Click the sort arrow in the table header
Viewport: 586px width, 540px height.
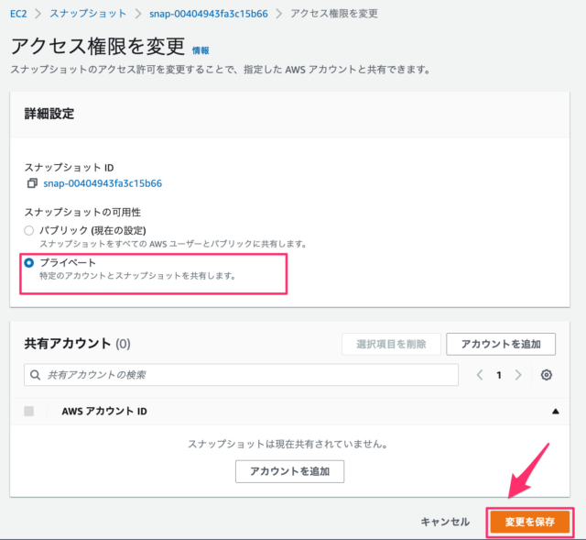(556, 412)
